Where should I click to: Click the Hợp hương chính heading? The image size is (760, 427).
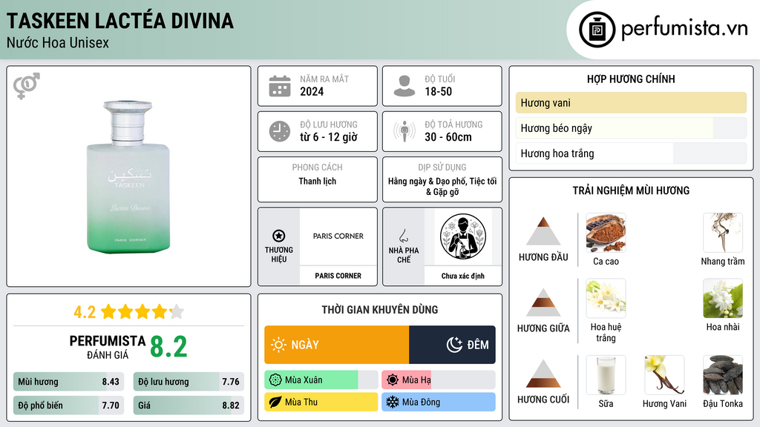(631, 79)
